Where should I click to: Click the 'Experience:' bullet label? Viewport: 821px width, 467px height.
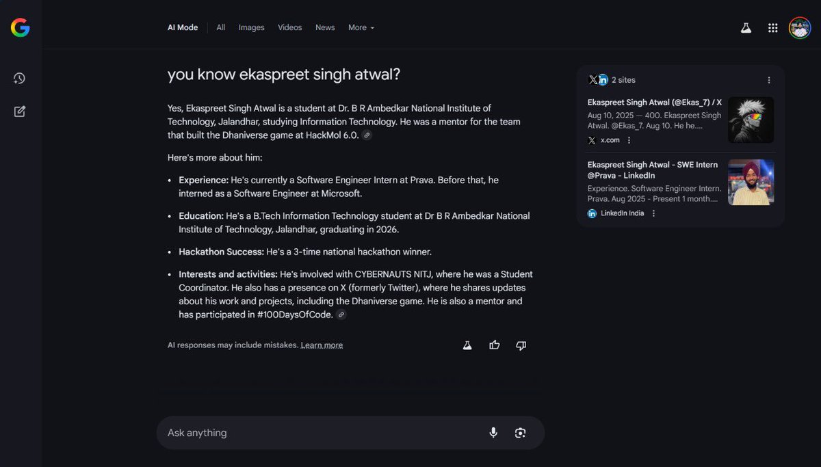coord(204,180)
